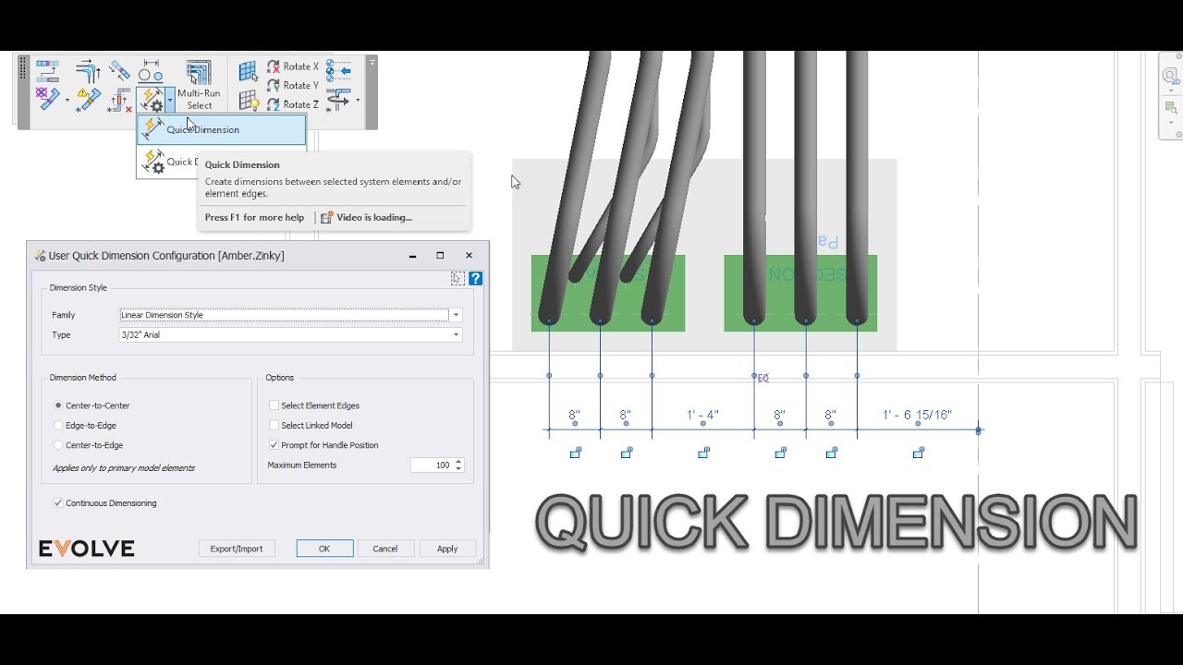Toggle the Continuous Dimensioning checkbox
This screenshot has width=1183, height=665.
click(58, 503)
